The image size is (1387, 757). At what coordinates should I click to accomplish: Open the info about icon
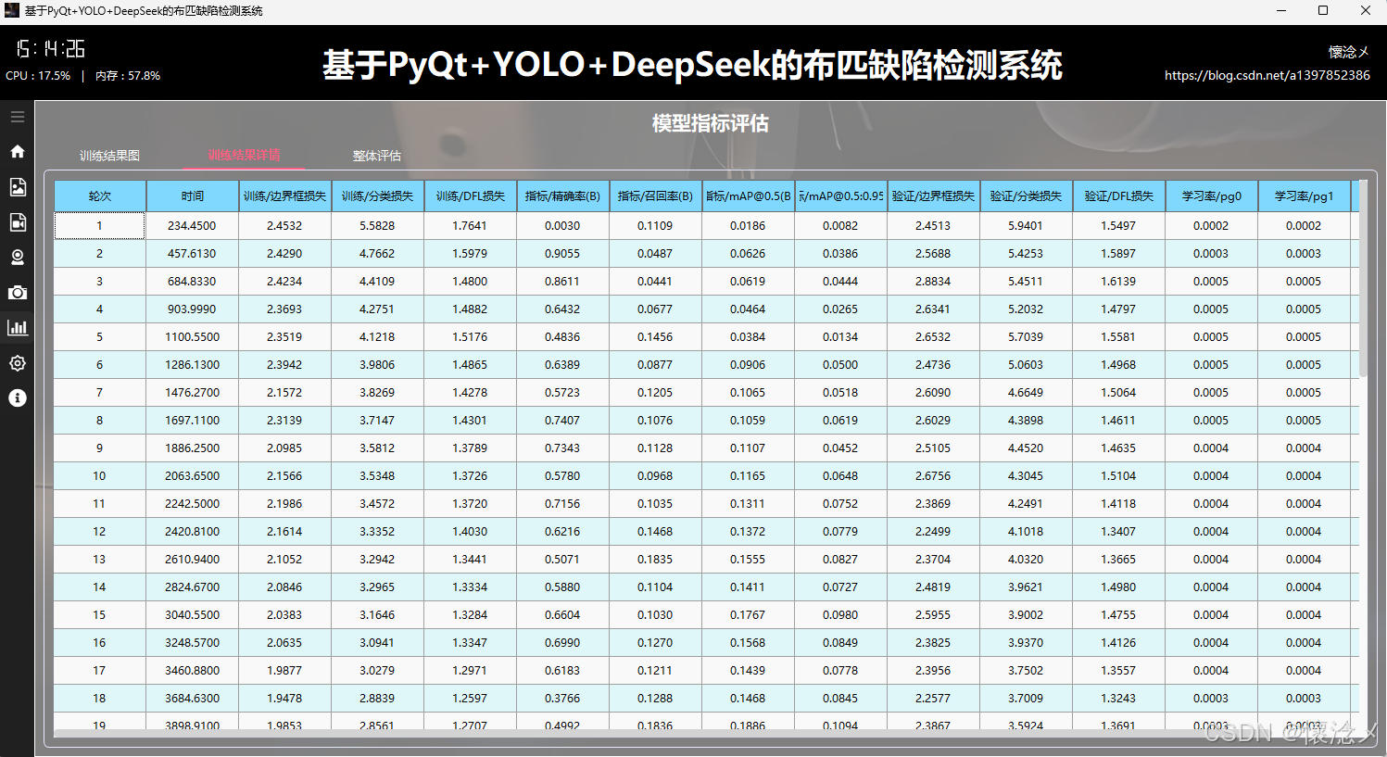[17, 398]
